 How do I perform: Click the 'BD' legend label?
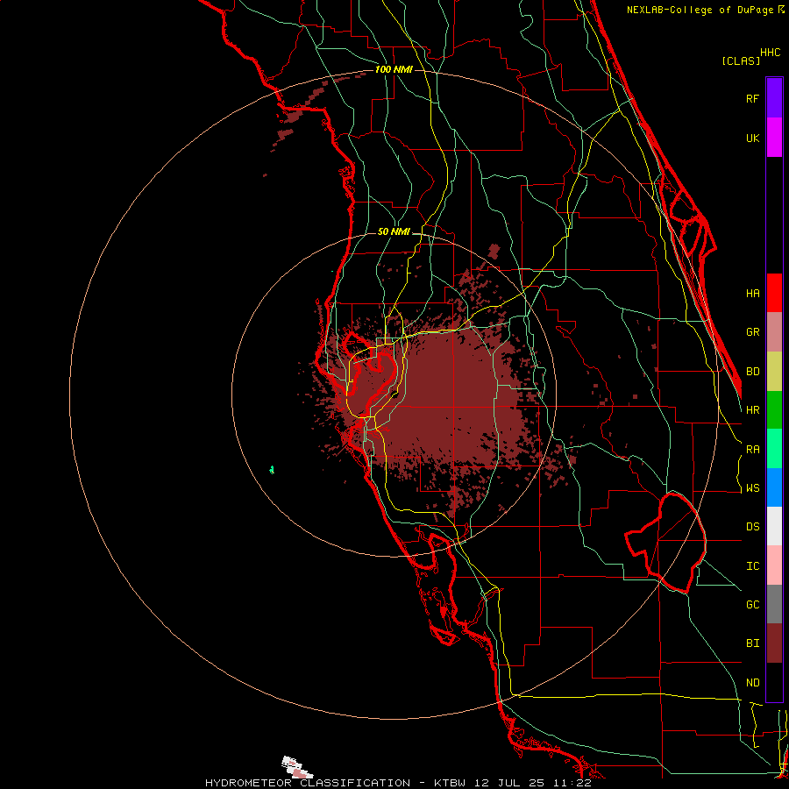click(753, 372)
